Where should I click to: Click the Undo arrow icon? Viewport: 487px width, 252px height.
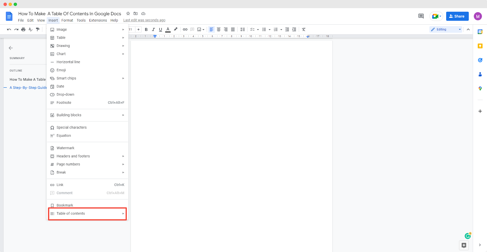[9, 30]
